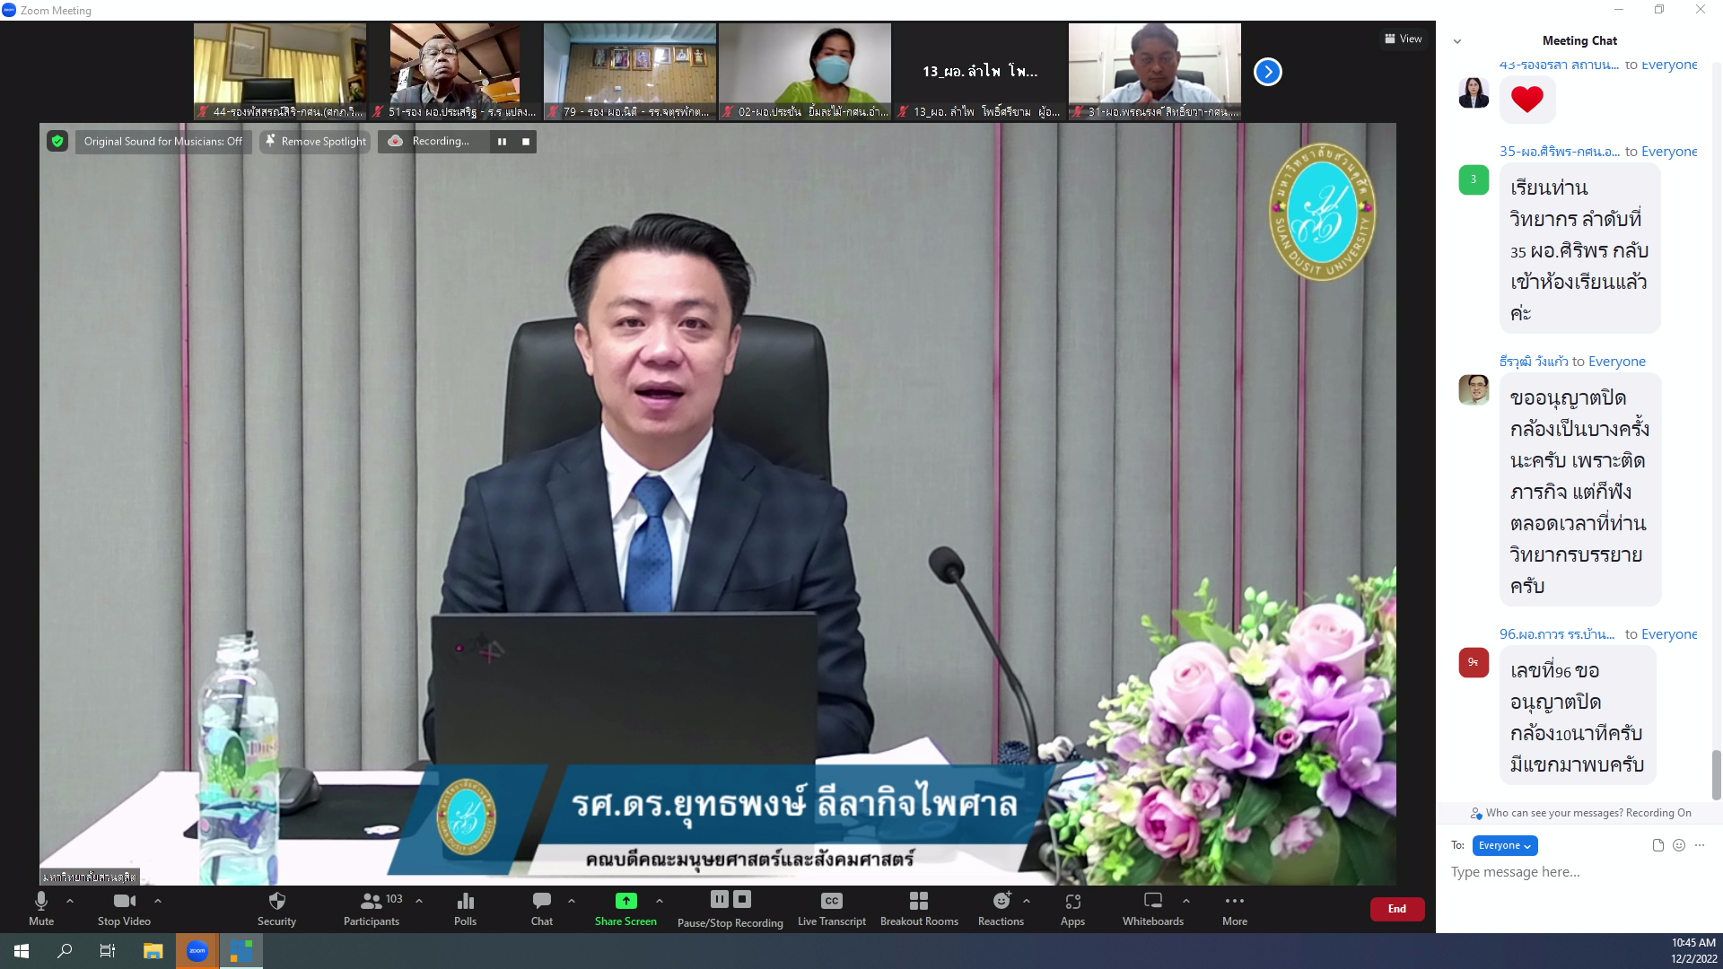Pause recording from the bottom toolbar
Image resolution: width=1723 pixels, height=969 pixels.
(720, 898)
